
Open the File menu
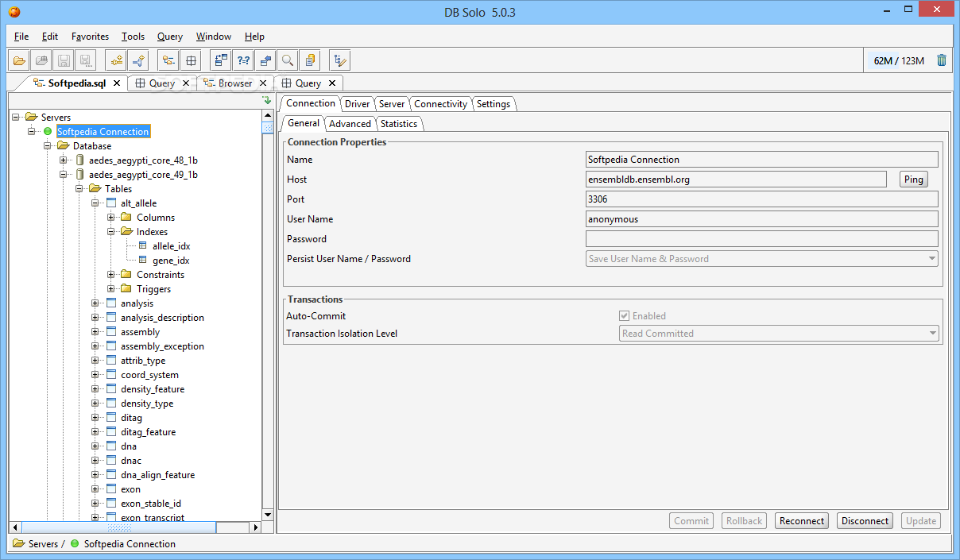[x=21, y=37]
